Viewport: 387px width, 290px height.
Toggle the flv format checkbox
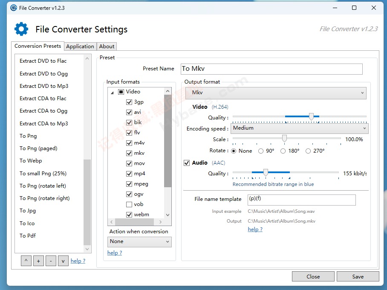pyautogui.click(x=129, y=133)
